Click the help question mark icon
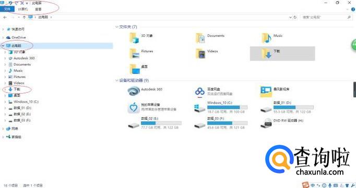This screenshot has height=188, width=356. [x=353, y=9]
